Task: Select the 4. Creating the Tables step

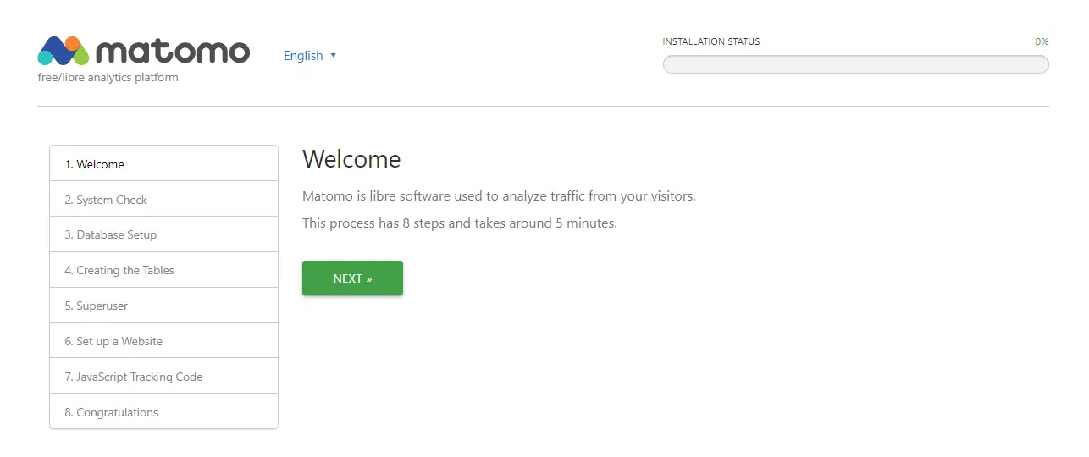Action: coord(163,270)
